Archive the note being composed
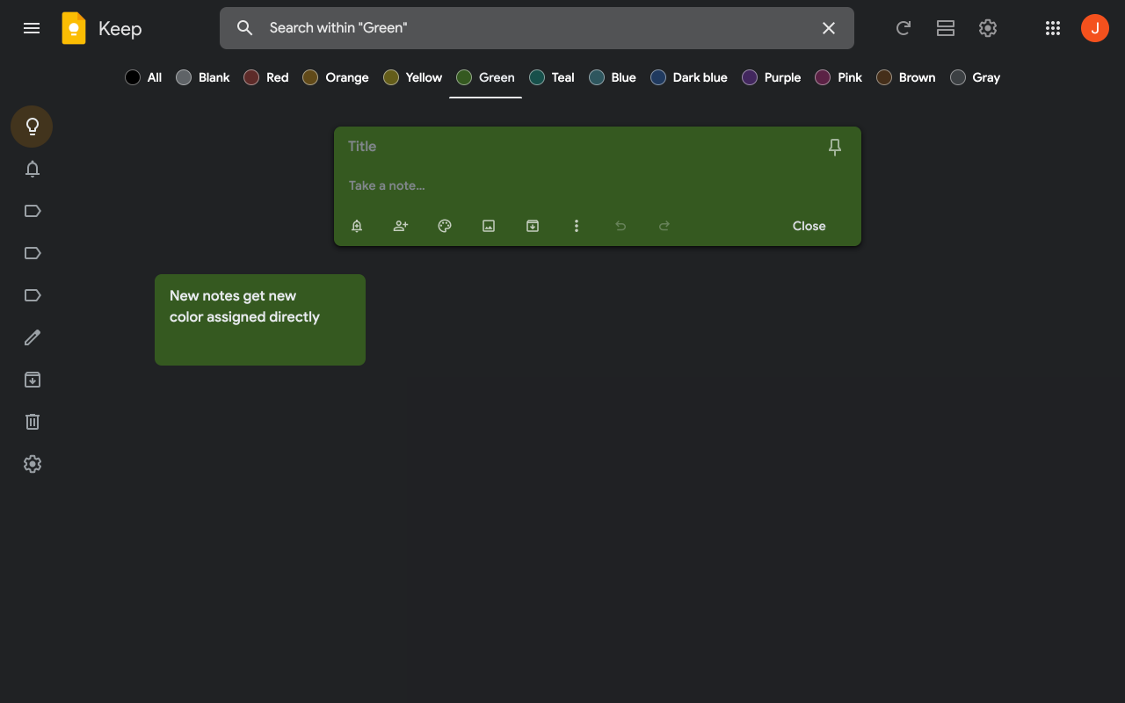The height and width of the screenshot is (703, 1125). coord(533,226)
